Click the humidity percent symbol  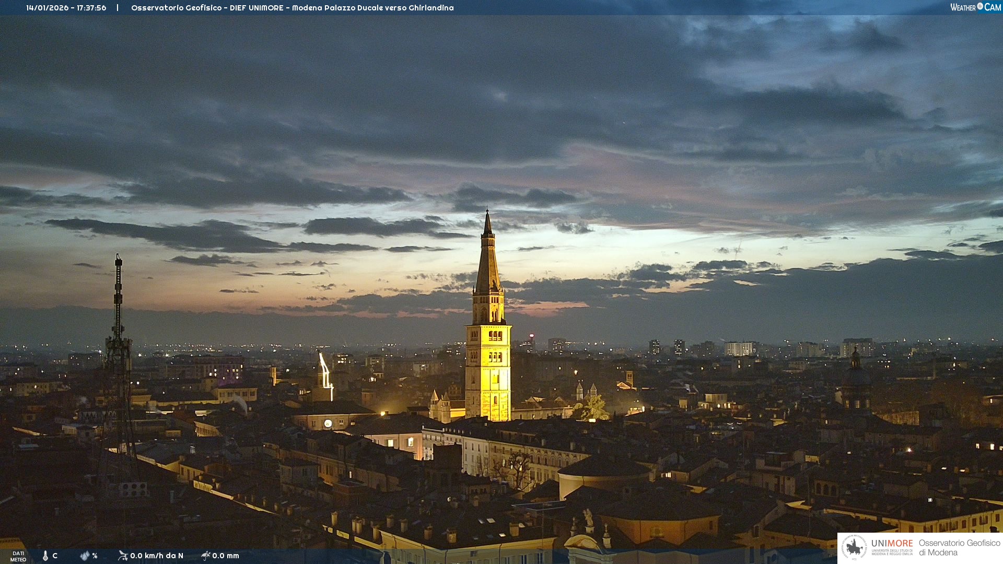pyautogui.click(x=95, y=556)
